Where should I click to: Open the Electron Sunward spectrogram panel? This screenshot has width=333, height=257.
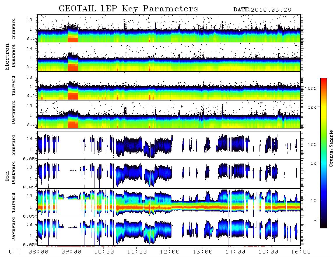coord(169,29)
